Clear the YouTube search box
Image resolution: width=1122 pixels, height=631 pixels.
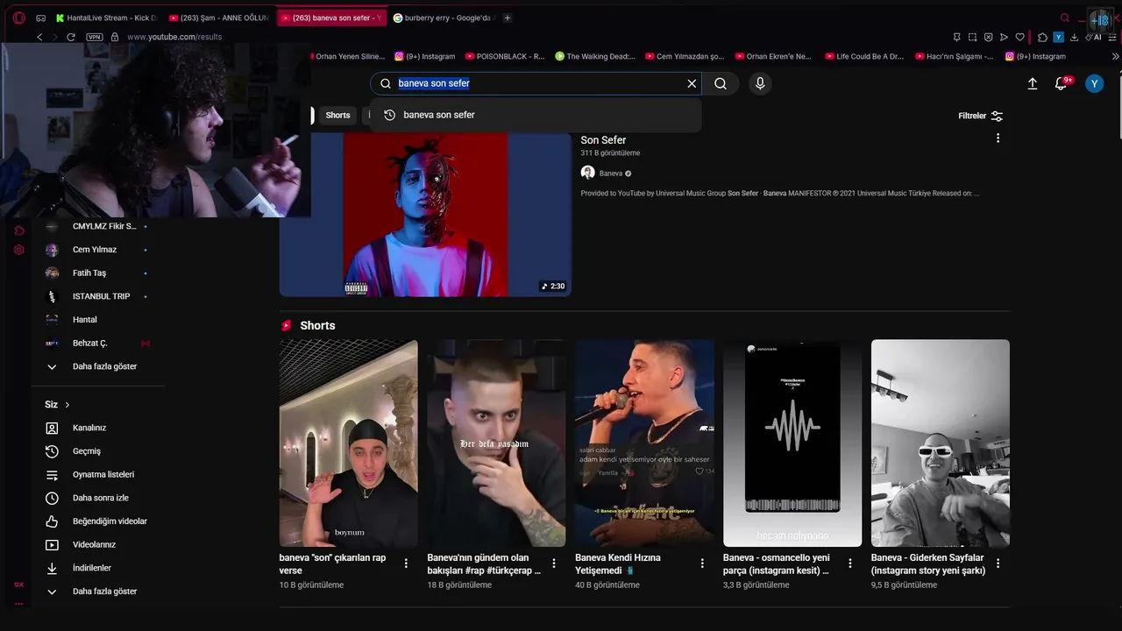(692, 83)
